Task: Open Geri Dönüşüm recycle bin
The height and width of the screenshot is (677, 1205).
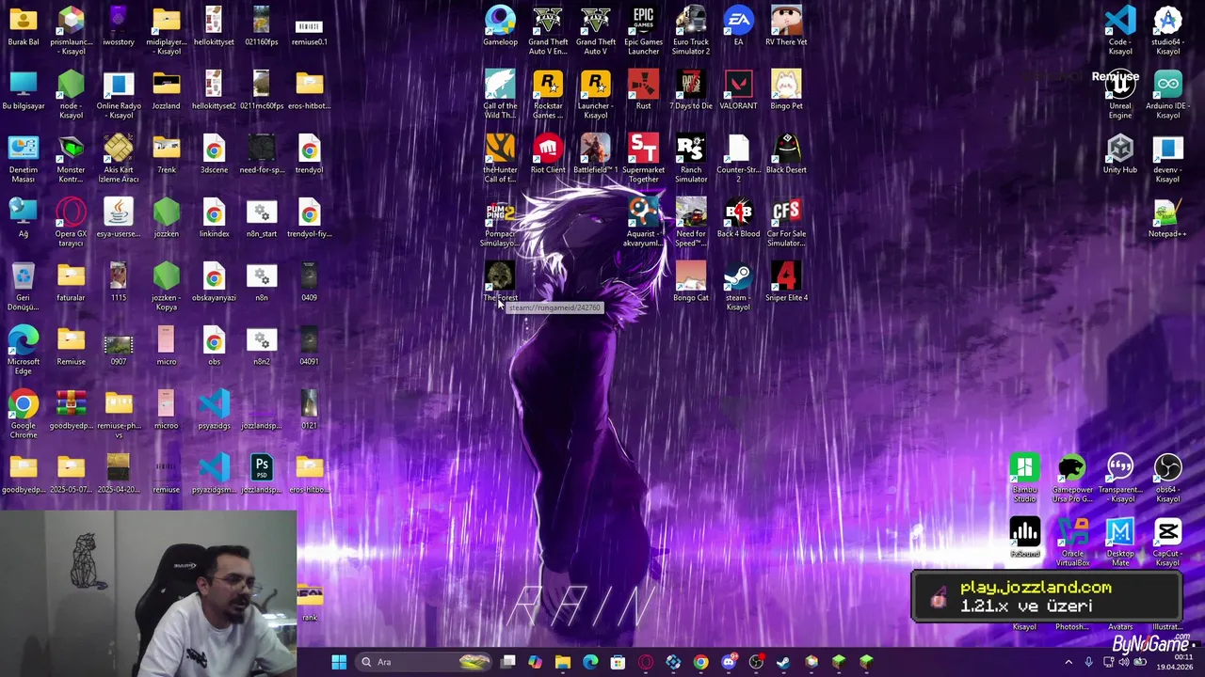Action: [24, 286]
